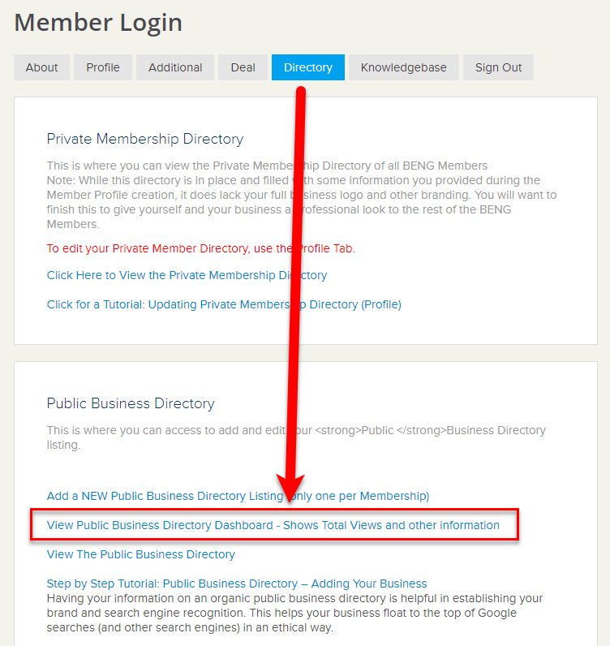Go to the Deal tab

click(243, 67)
